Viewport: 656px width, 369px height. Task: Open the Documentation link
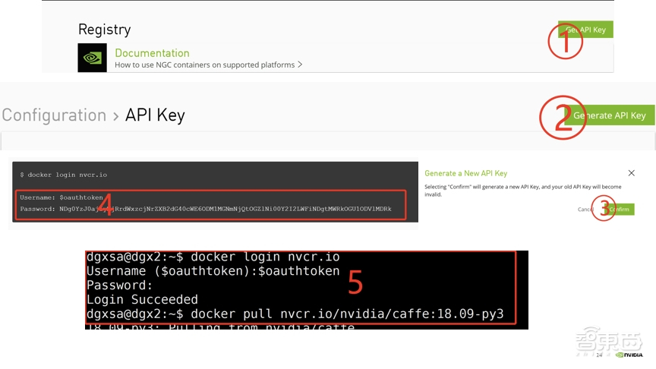click(152, 53)
